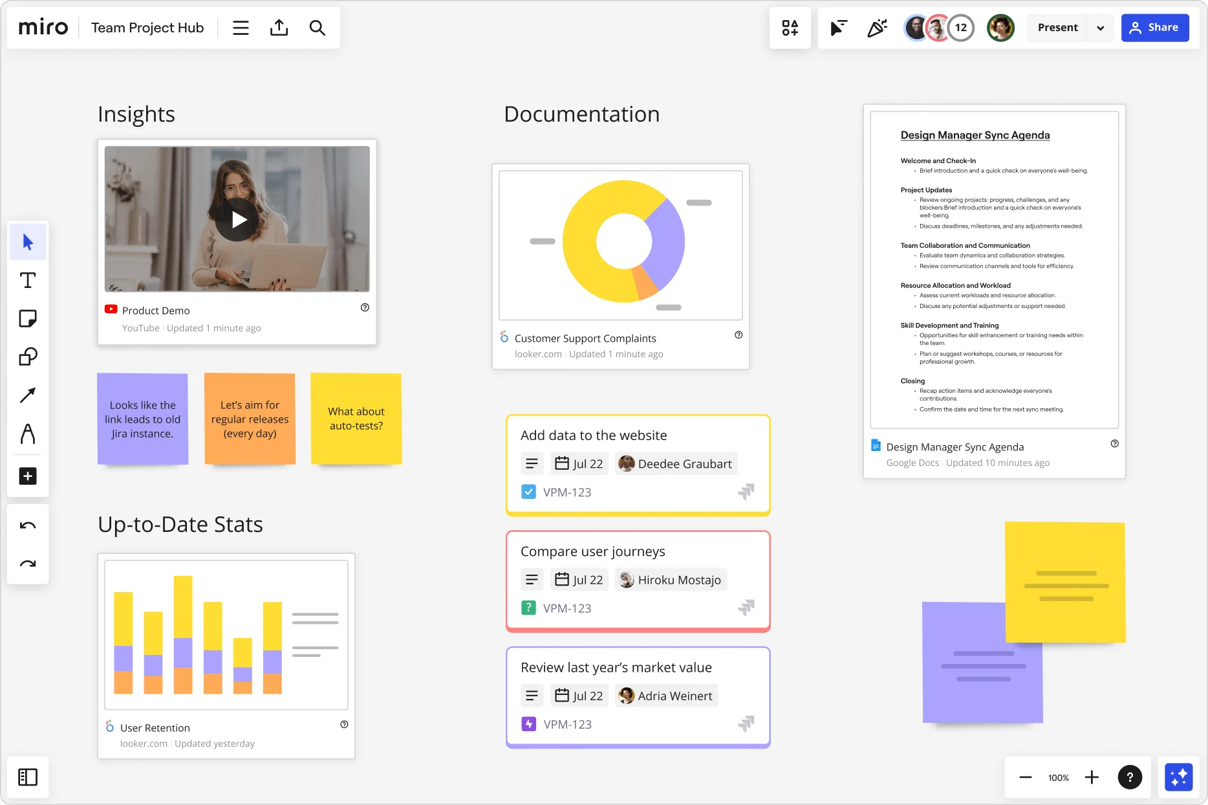Click the question-mark status icon on Compare user journeys
The height and width of the screenshot is (805, 1208).
[528, 608]
